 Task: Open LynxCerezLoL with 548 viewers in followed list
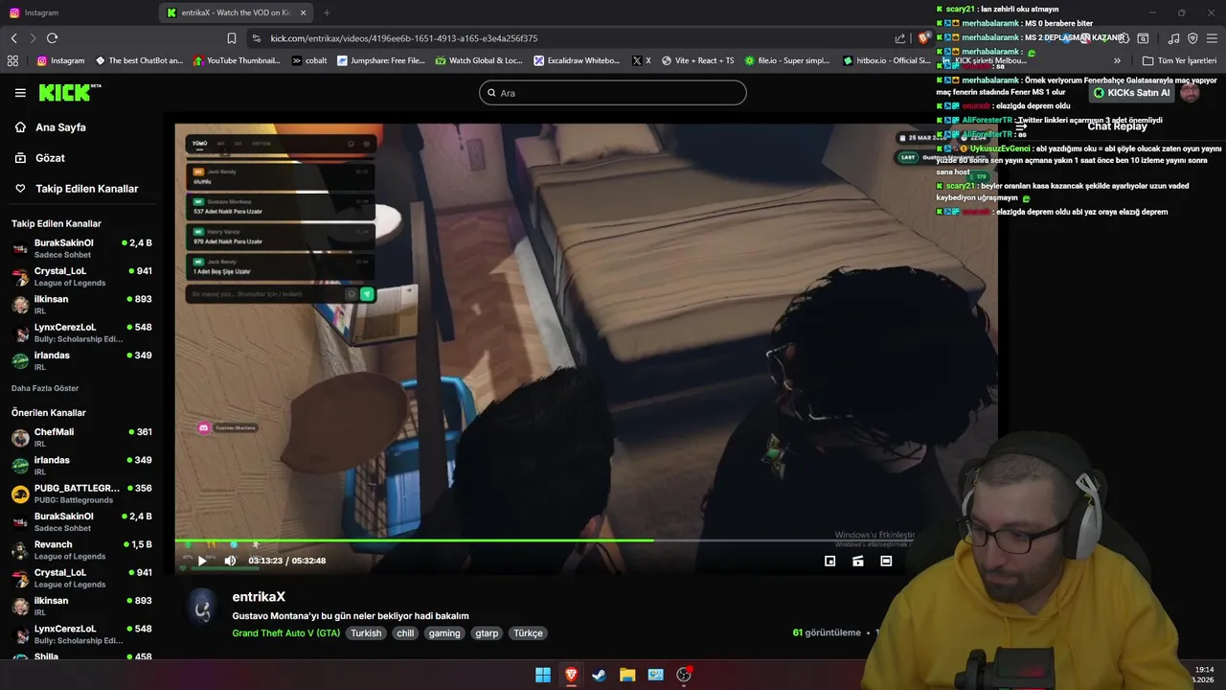[x=80, y=333]
